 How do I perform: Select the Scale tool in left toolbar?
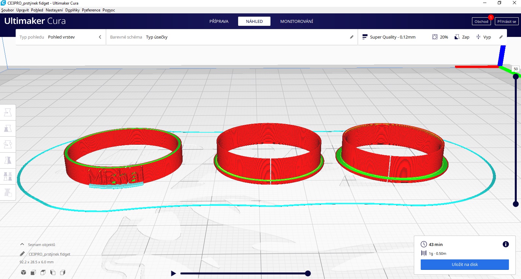[8, 129]
